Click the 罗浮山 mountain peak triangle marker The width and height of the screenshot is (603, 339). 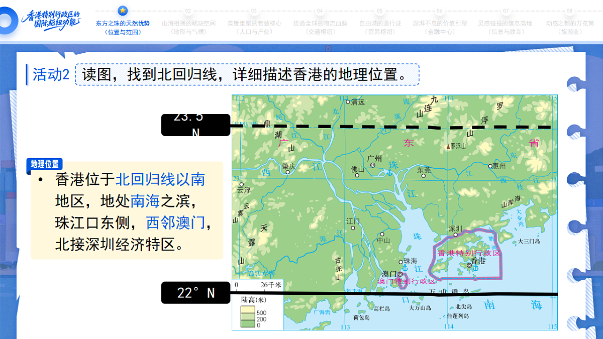[x=448, y=147]
